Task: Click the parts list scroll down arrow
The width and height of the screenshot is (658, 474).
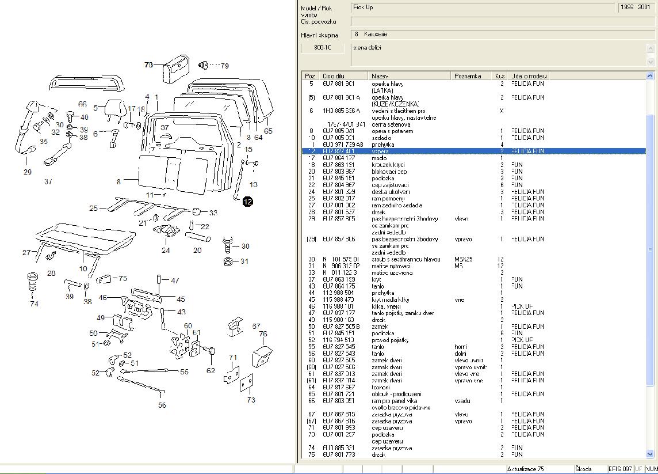Action: pos(650,454)
